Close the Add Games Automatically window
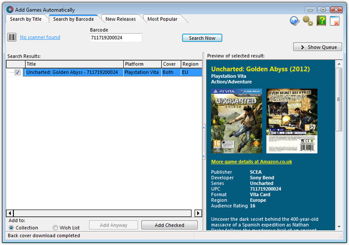The width and height of the screenshot is (349, 245). pos(336,10)
